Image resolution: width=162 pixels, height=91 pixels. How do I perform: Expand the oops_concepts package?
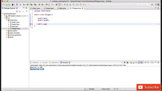(x=7, y=33)
